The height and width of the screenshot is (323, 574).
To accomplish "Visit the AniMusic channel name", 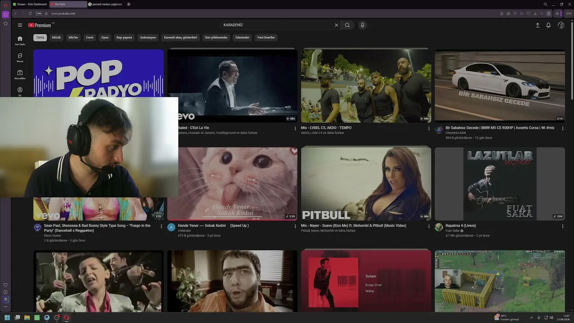I will (x=184, y=231).
